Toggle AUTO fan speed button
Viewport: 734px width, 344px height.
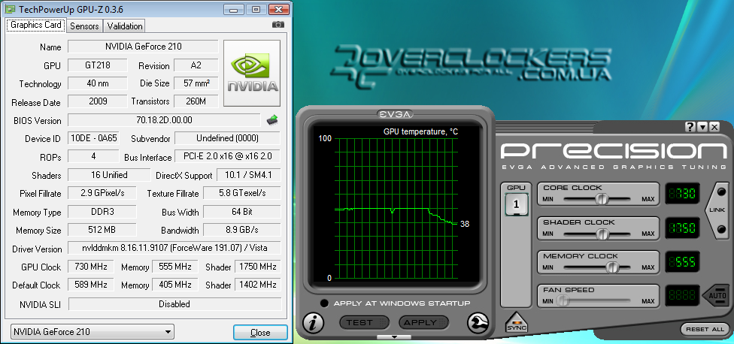pos(716,295)
